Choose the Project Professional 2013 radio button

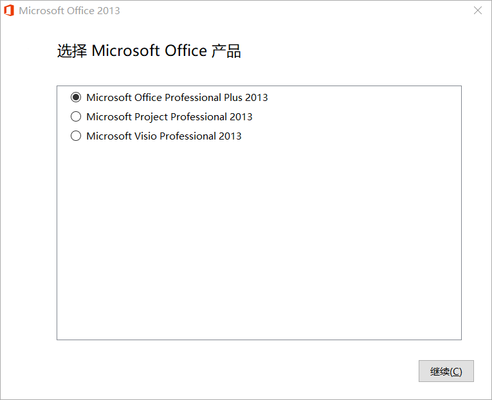tap(76, 117)
